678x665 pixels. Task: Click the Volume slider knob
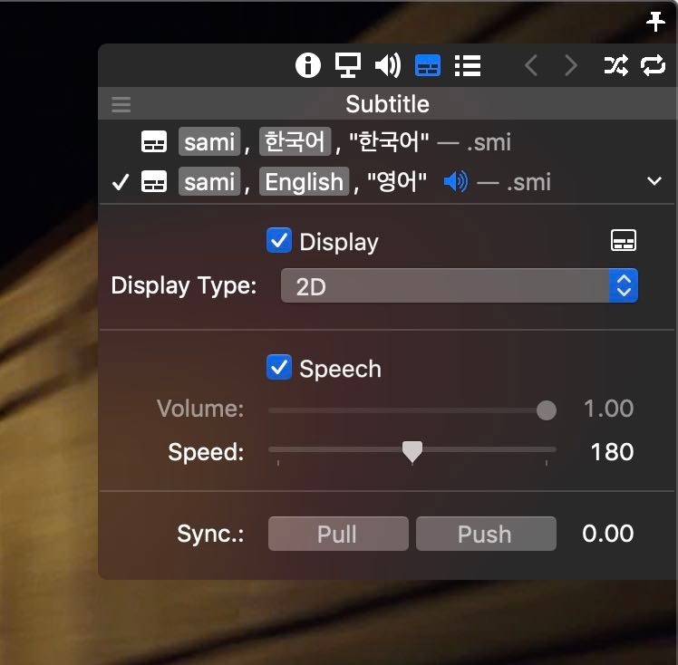tap(547, 410)
